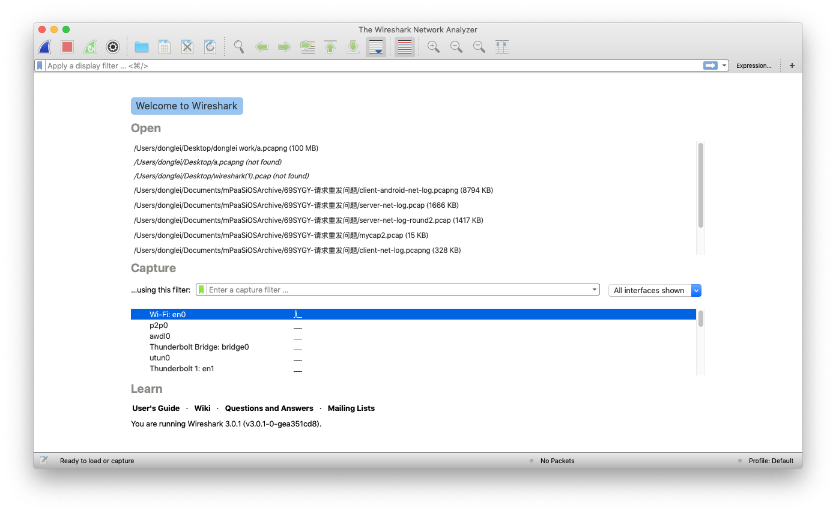Open capture options gear icon

[113, 47]
